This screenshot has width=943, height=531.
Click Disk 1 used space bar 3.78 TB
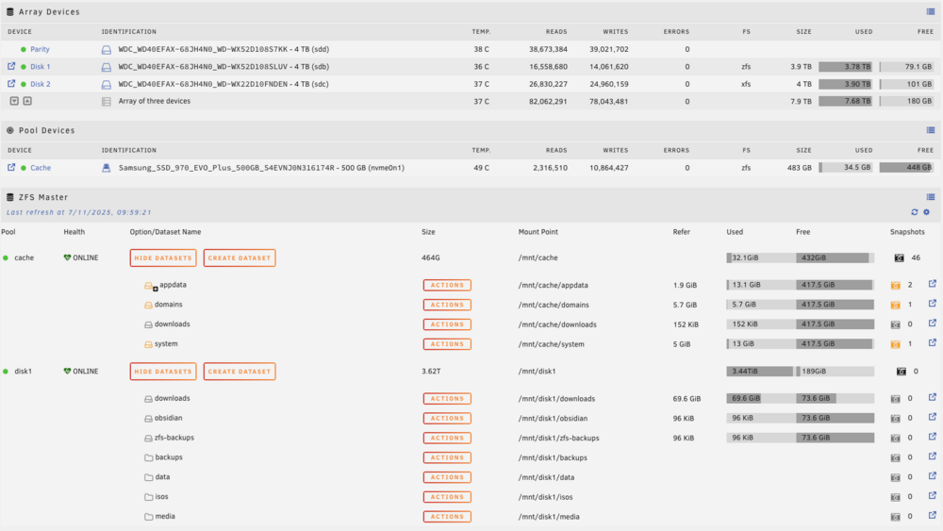845,67
